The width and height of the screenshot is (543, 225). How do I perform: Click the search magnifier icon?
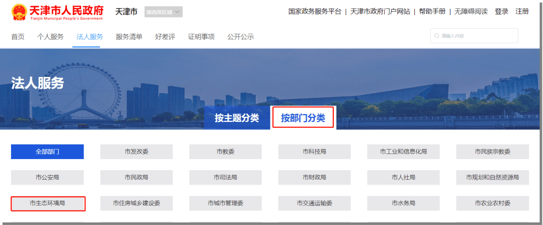(x=436, y=36)
